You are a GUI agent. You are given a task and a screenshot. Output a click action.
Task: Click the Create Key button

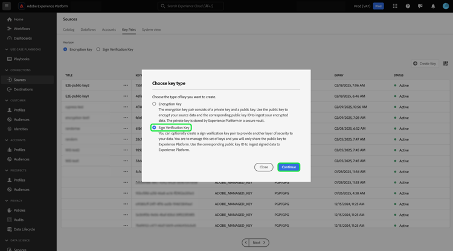point(425,63)
